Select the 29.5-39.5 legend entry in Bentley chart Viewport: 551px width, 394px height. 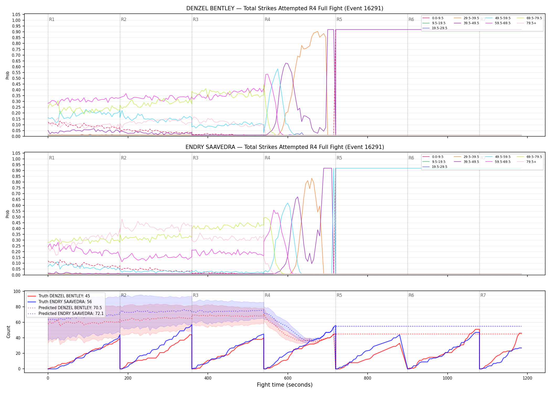pyautogui.click(x=467, y=18)
